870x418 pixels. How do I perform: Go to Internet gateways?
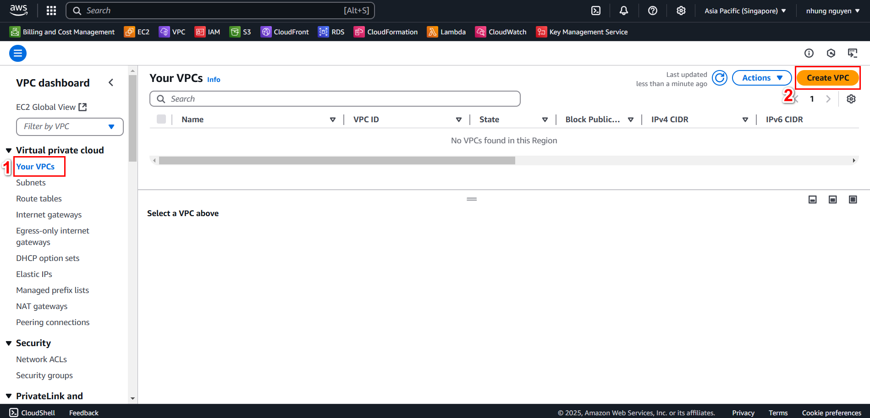click(49, 215)
